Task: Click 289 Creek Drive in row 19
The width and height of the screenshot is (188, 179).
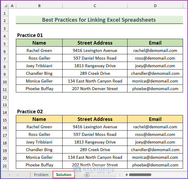Action: [x=95, y=150]
